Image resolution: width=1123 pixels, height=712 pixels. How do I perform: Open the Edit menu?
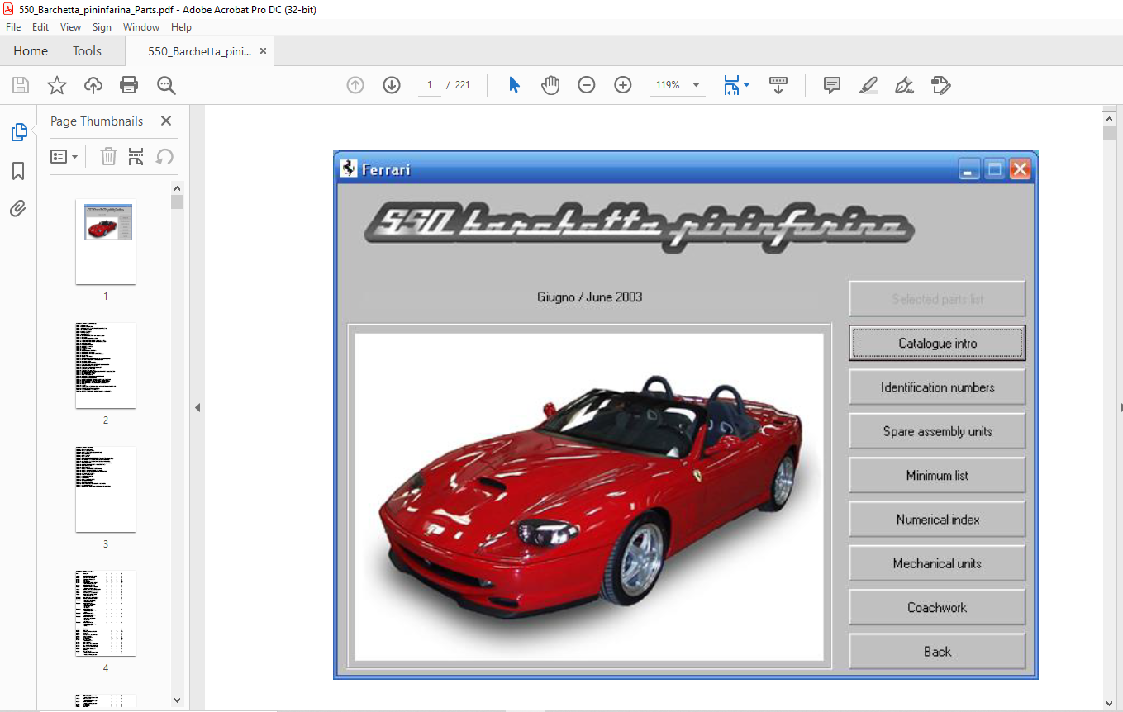click(40, 27)
